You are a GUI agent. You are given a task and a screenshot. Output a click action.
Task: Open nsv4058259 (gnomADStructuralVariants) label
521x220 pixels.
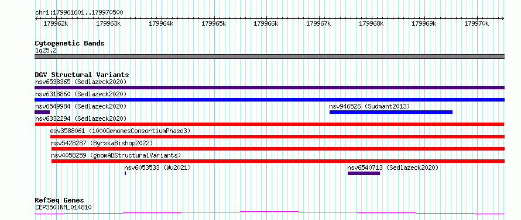pyautogui.click(x=116, y=155)
